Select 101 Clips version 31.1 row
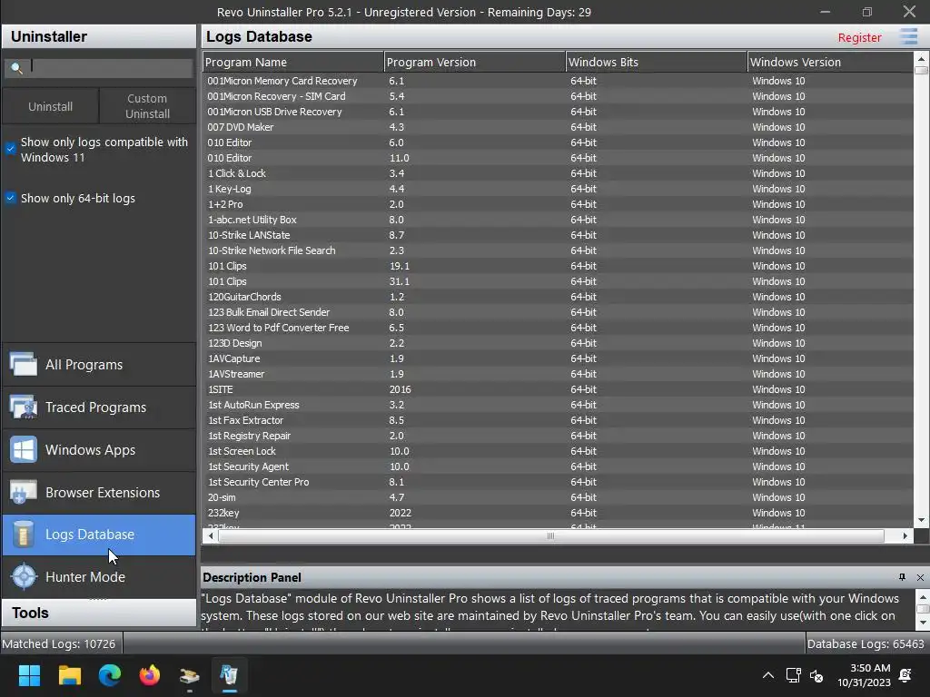Image resolution: width=930 pixels, height=697 pixels. 558,281
